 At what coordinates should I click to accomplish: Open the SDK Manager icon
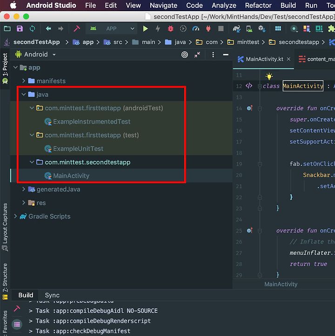(262, 28)
